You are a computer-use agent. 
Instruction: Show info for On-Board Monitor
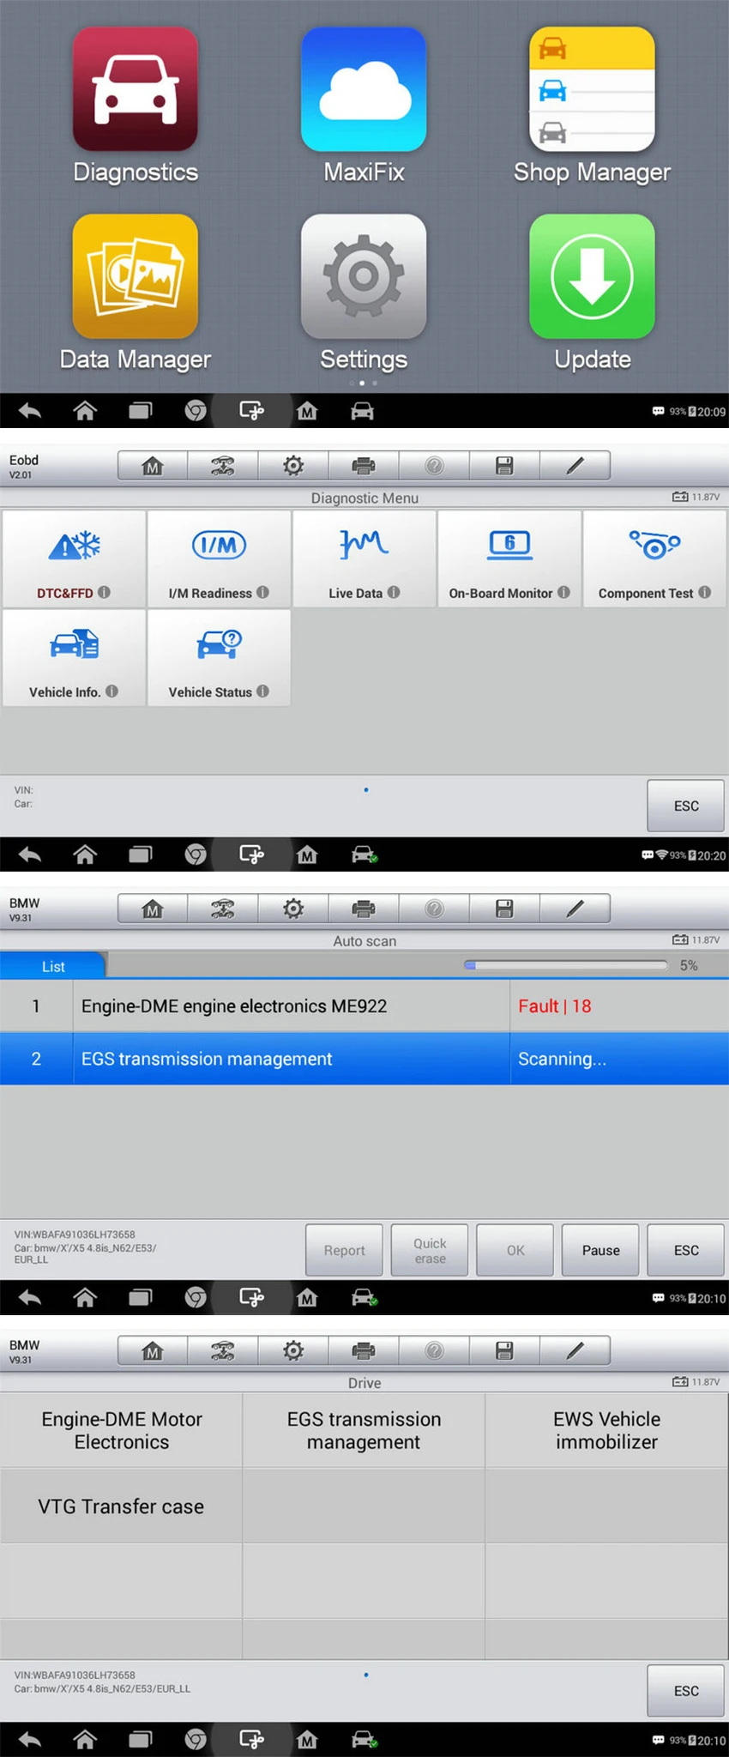[563, 592]
